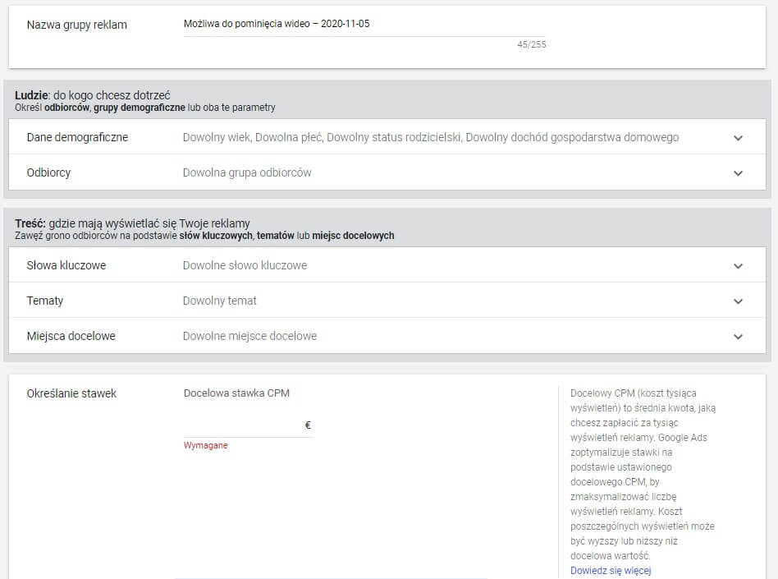Select the Dane demograficzne row label
The width and height of the screenshot is (778, 579).
point(77,137)
